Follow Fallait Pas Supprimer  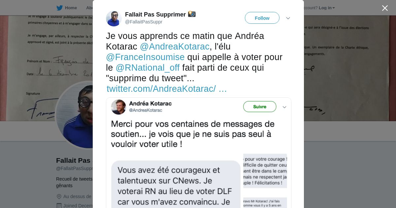point(262,18)
